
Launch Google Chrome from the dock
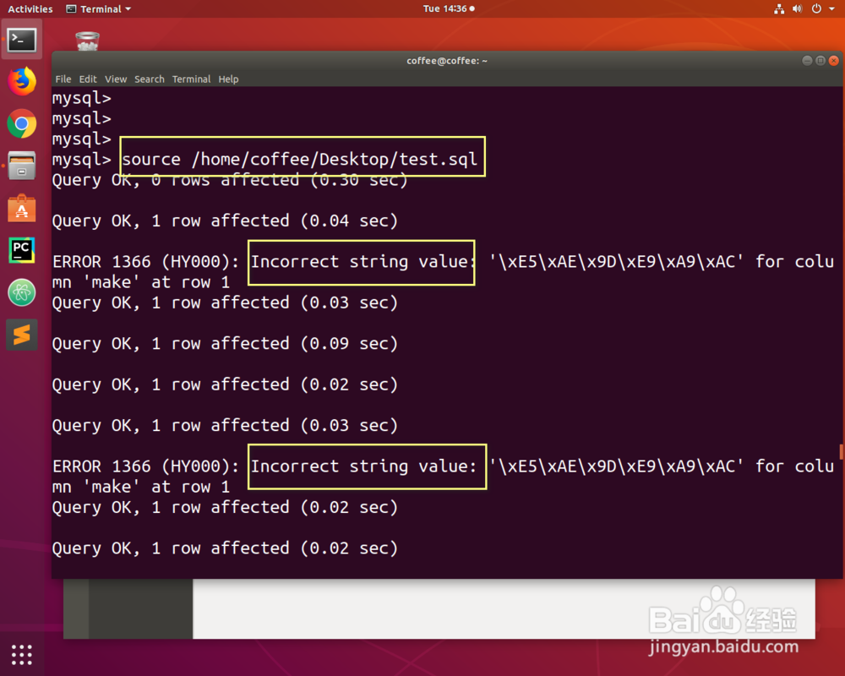tap(22, 124)
